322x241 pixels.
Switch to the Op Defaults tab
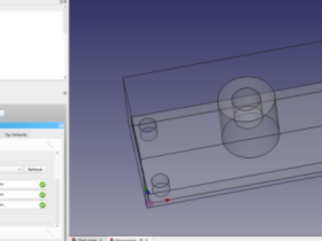click(16, 135)
